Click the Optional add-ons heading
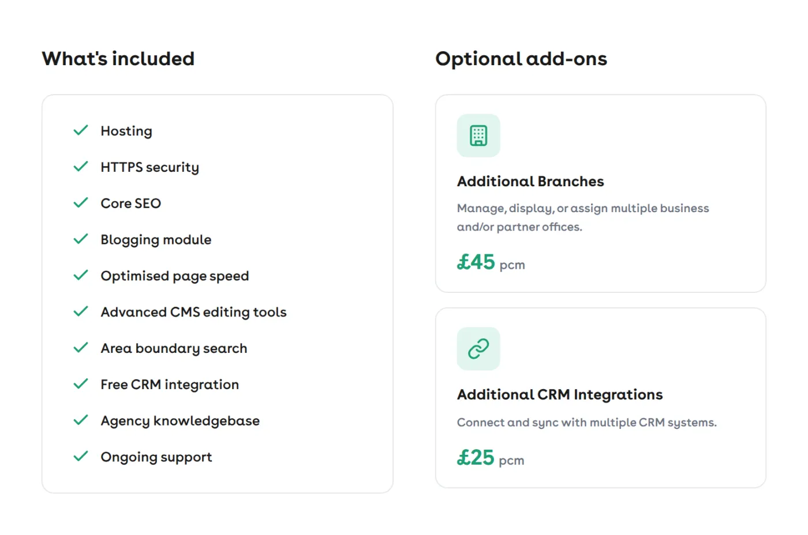The height and width of the screenshot is (535, 808). (x=521, y=59)
